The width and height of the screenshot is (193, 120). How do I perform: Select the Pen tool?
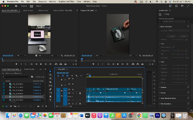[x=50, y=89]
